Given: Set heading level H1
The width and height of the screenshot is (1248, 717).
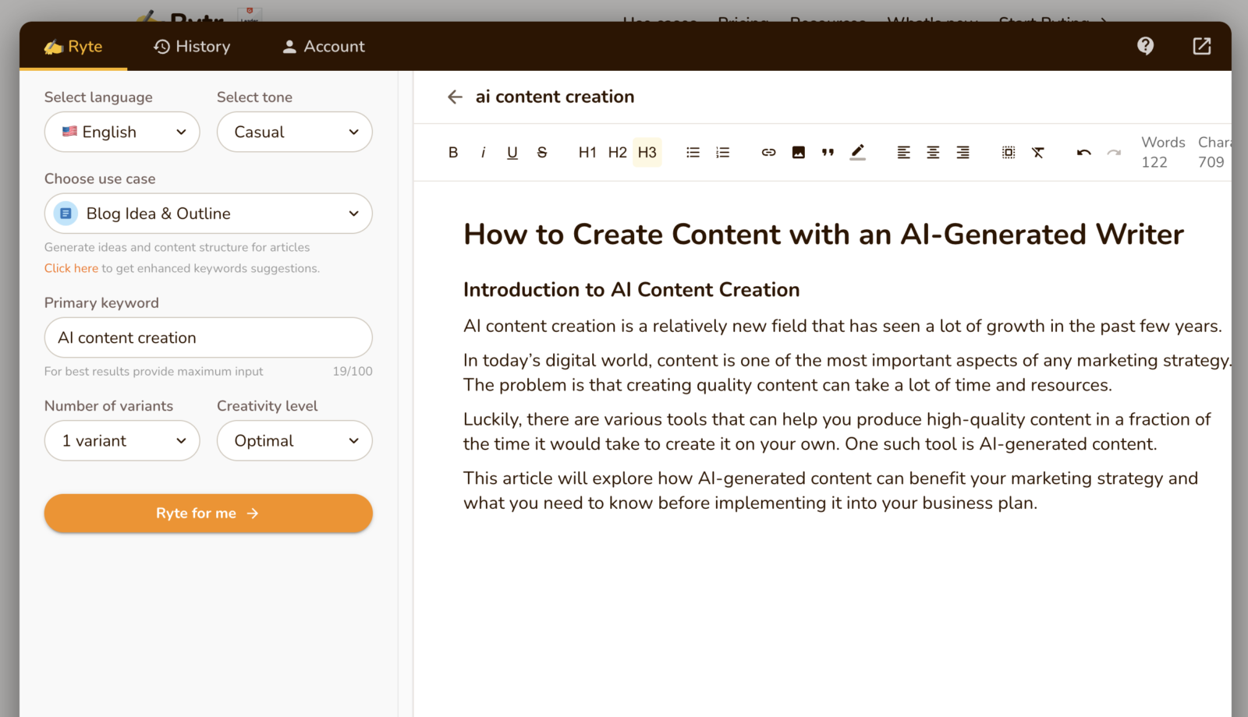Looking at the screenshot, I should 587,153.
